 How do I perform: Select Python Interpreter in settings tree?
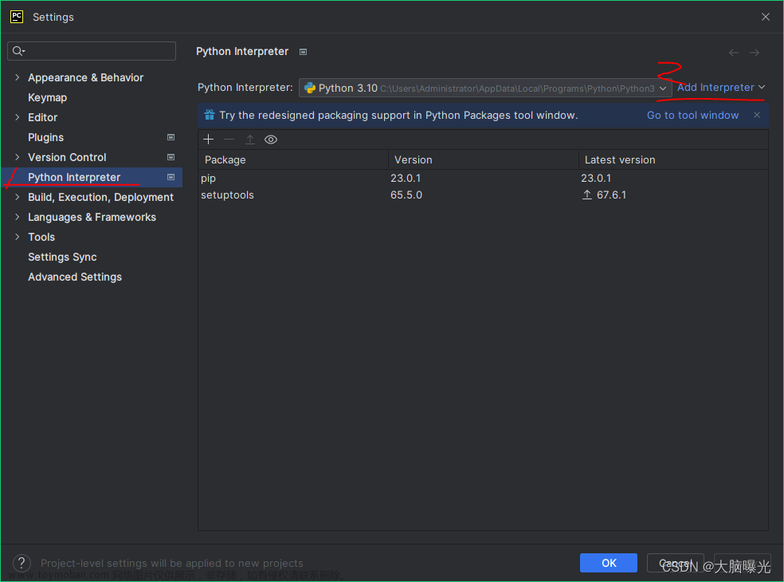point(74,177)
